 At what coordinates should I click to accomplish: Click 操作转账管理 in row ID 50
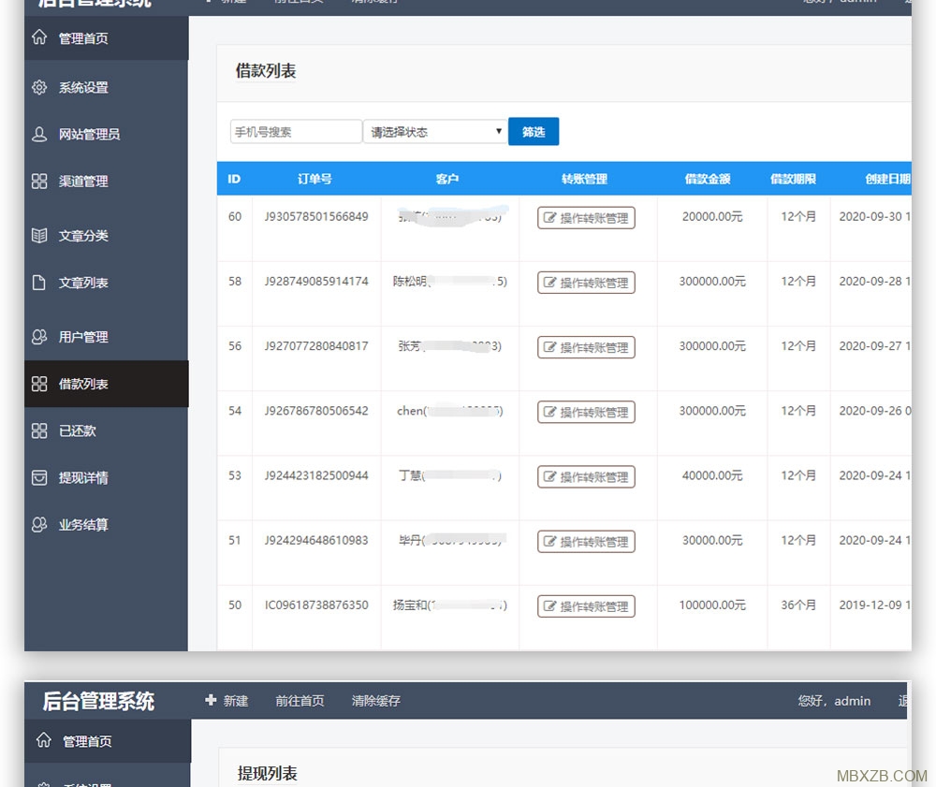pyautogui.click(x=586, y=606)
